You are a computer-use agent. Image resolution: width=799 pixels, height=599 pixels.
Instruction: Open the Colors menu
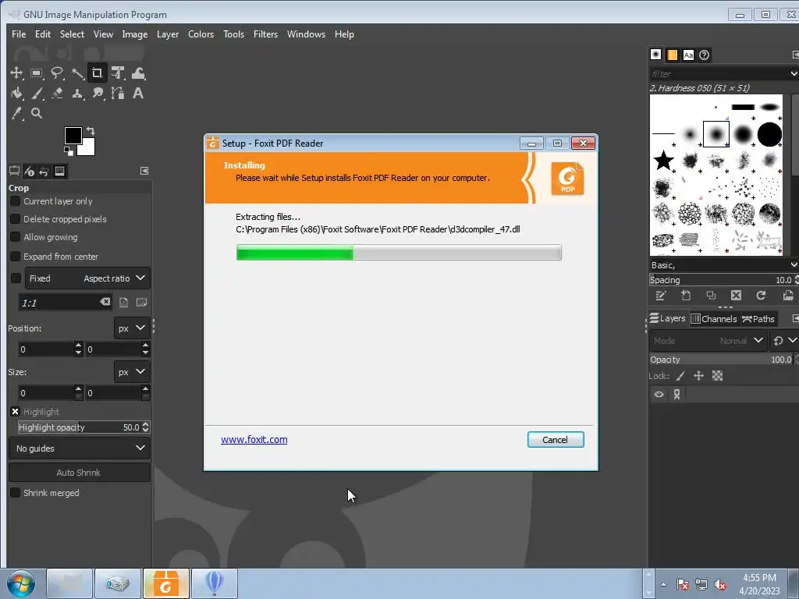(x=201, y=34)
